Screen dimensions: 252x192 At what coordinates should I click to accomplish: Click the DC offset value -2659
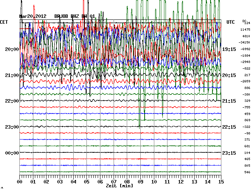coord(245,81)
